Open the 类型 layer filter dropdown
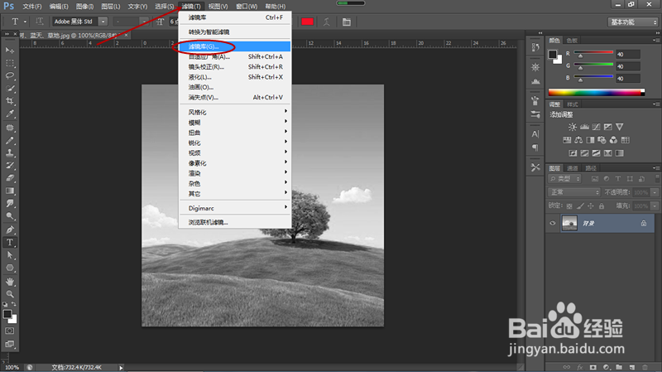The image size is (662, 372). click(565, 179)
